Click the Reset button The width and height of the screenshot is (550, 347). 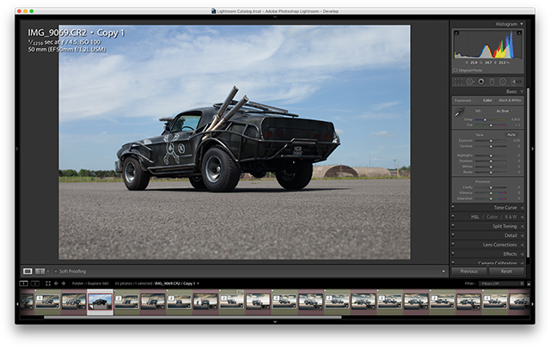click(x=506, y=271)
